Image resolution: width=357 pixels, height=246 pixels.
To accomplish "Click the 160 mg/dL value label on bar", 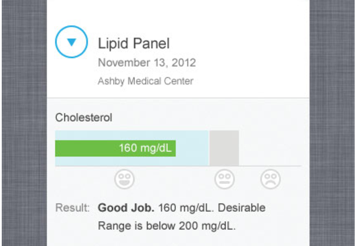I will tap(145, 148).
